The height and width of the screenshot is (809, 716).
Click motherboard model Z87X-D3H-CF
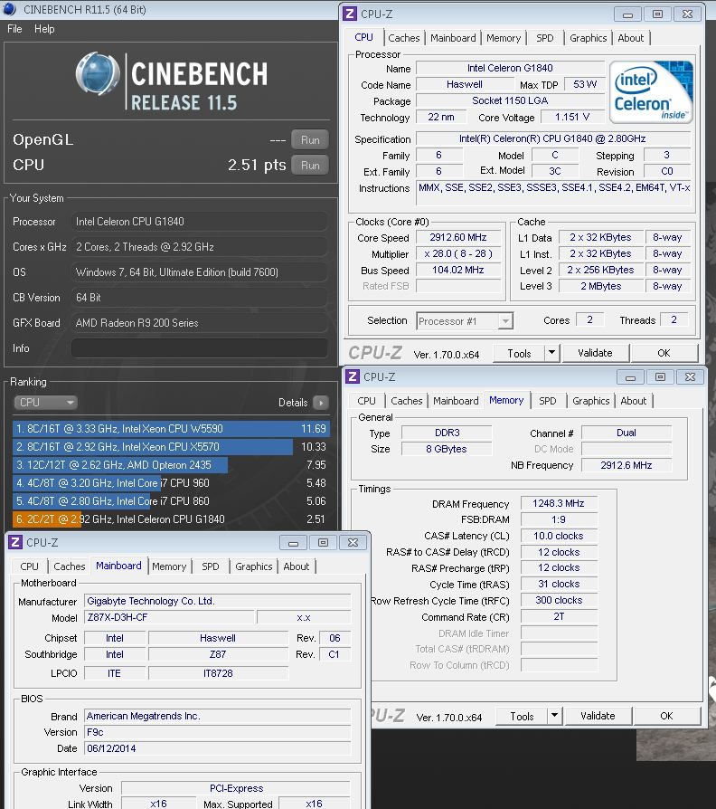(169, 617)
